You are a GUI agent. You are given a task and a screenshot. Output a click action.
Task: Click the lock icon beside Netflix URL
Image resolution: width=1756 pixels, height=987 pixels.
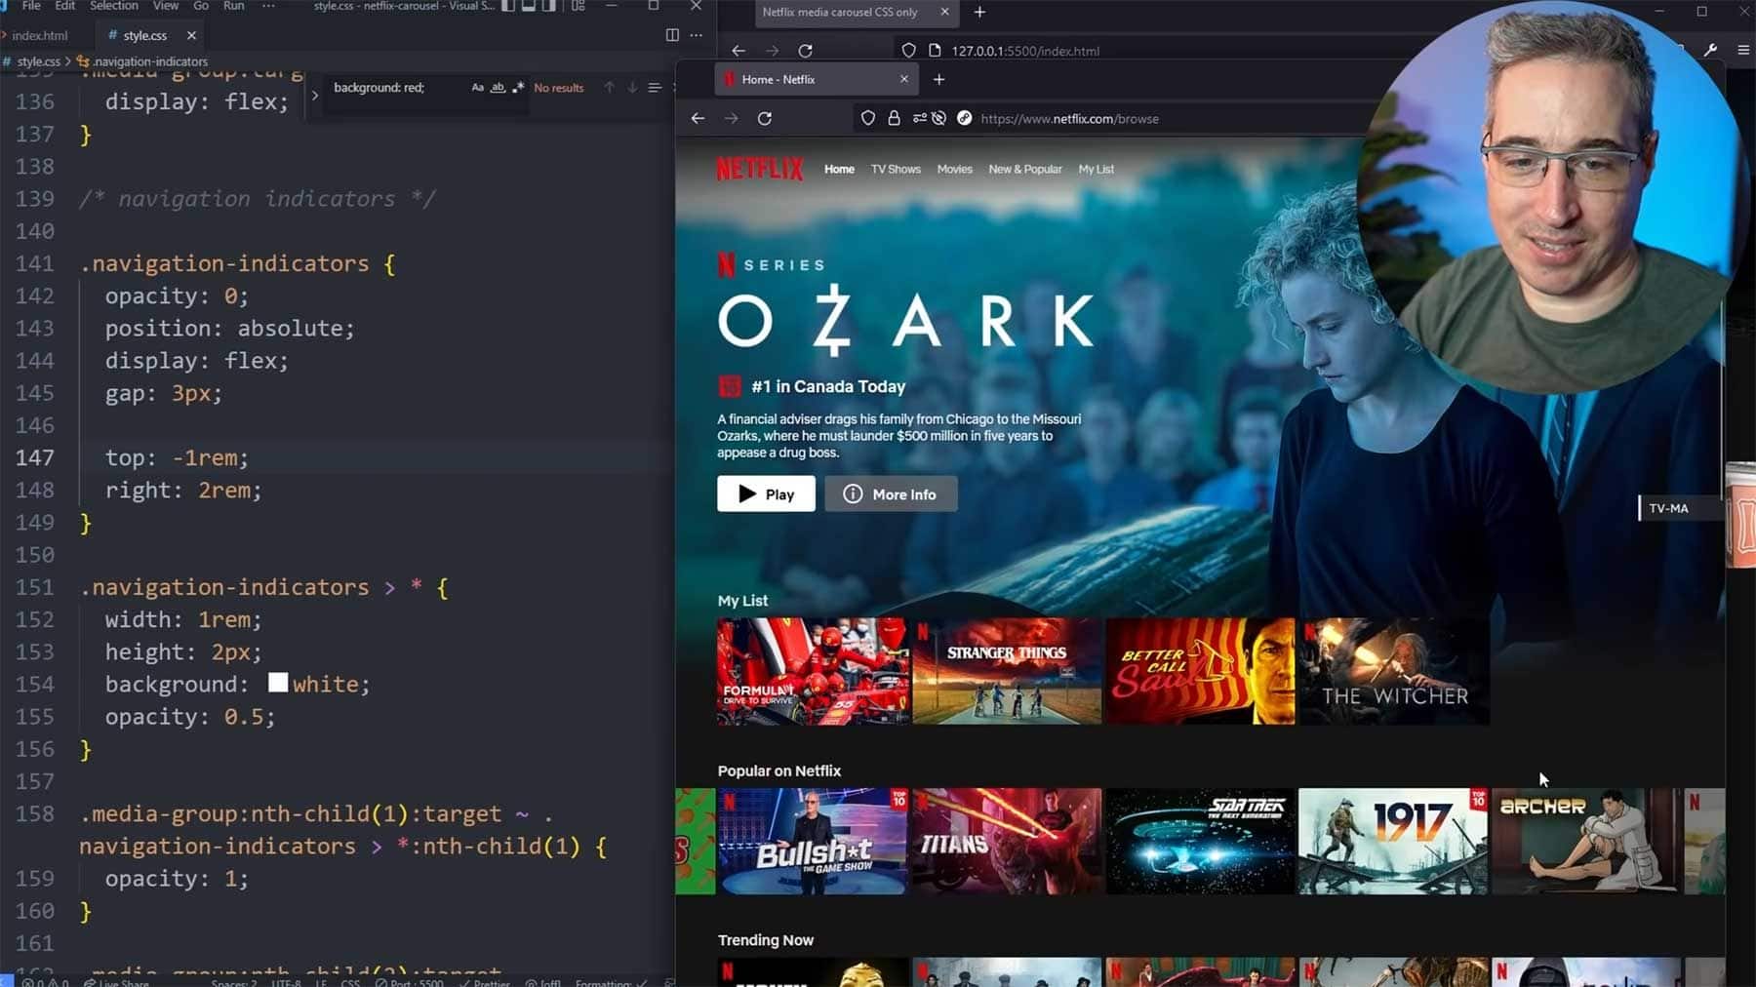point(894,118)
